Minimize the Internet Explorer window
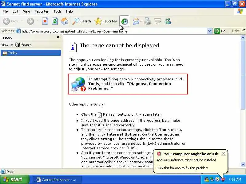Screen dimensions: 246x184 coord(228,4)
